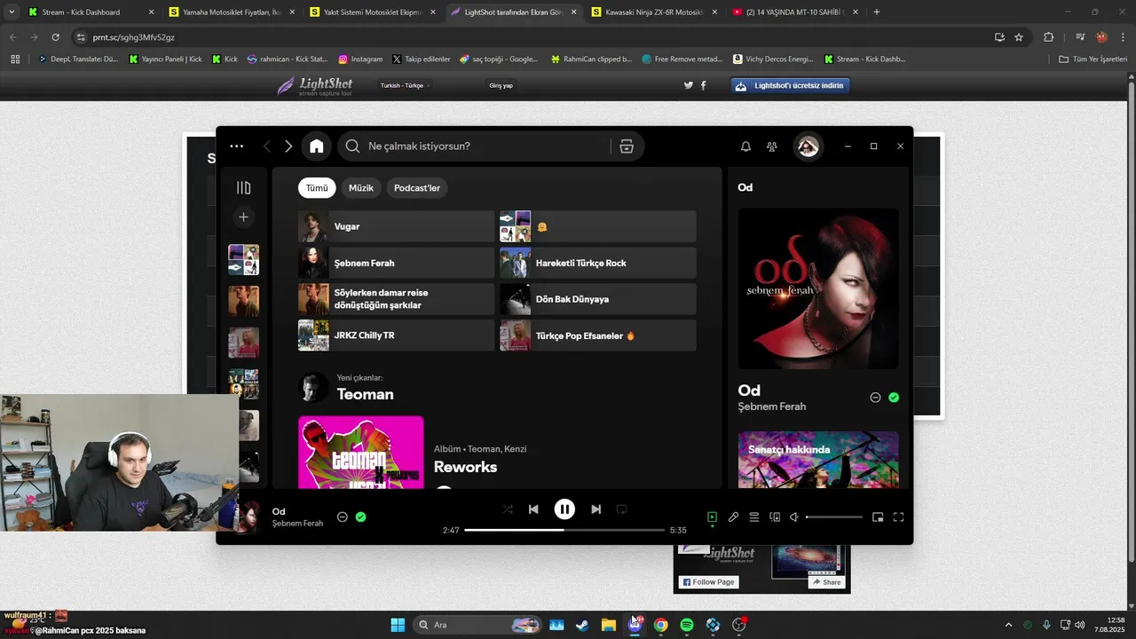1136x639 pixels.
Task: Hide song via minus icon in Od panel
Action: (x=875, y=398)
